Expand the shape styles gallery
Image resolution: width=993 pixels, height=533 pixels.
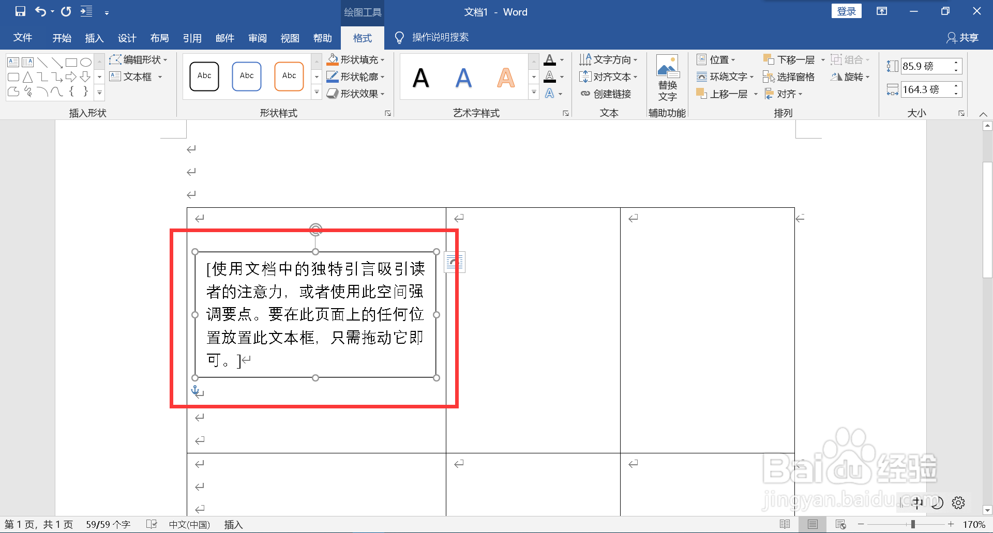(x=316, y=93)
